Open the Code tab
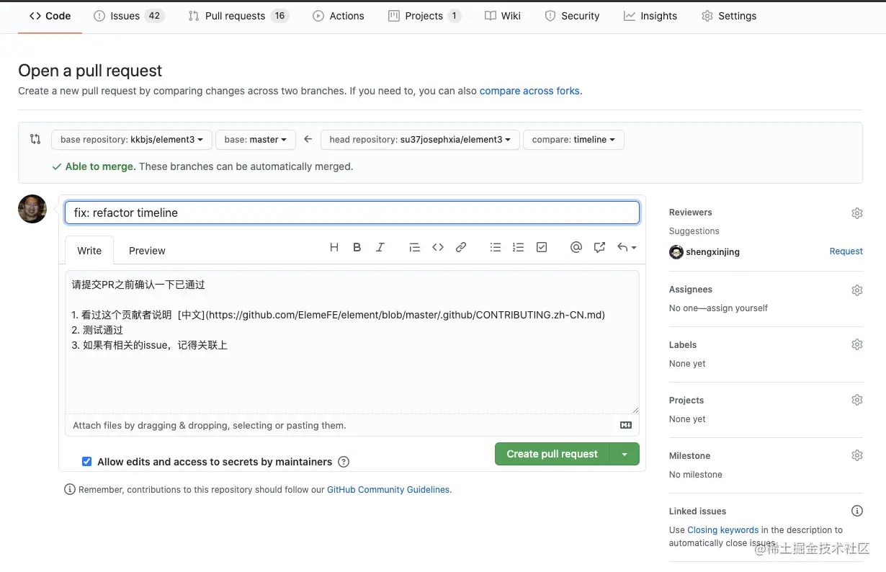 [50, 16]
